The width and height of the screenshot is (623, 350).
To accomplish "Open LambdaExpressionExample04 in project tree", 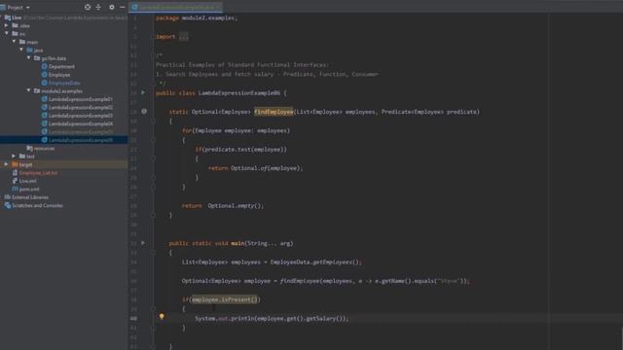I will click(80, 123).
